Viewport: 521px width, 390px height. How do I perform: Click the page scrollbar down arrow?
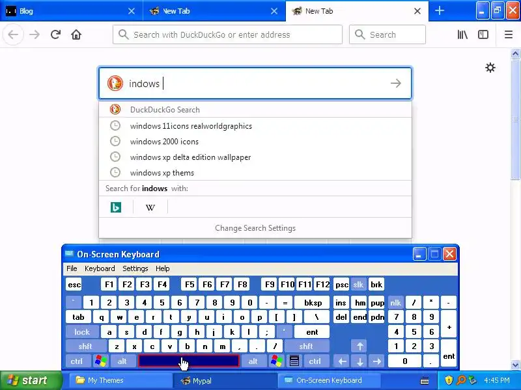pos(515,365)
